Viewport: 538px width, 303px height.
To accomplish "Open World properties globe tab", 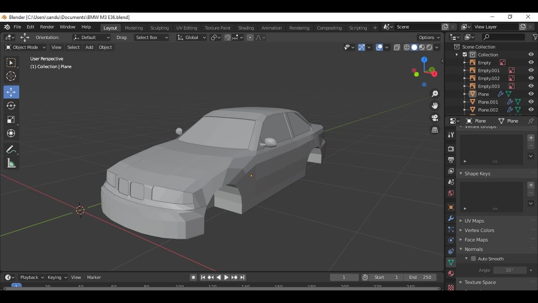I will point(451,193).
